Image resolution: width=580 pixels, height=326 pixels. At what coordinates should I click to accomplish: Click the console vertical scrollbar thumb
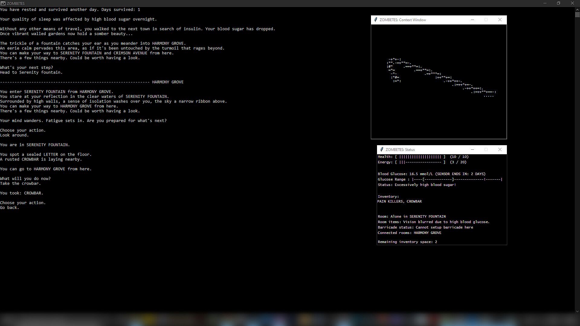point(577,14)
